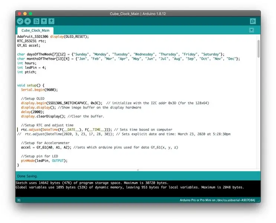This screenshot has width=276, height=223.
Task: Create a new sketch with New icon
Action: (36, 21)
